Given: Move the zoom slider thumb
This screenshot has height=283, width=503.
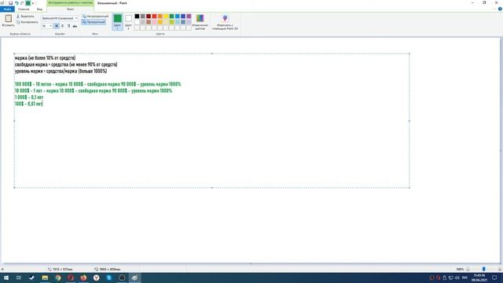Looking at the screenshot, I should click(x=484, y=269).
